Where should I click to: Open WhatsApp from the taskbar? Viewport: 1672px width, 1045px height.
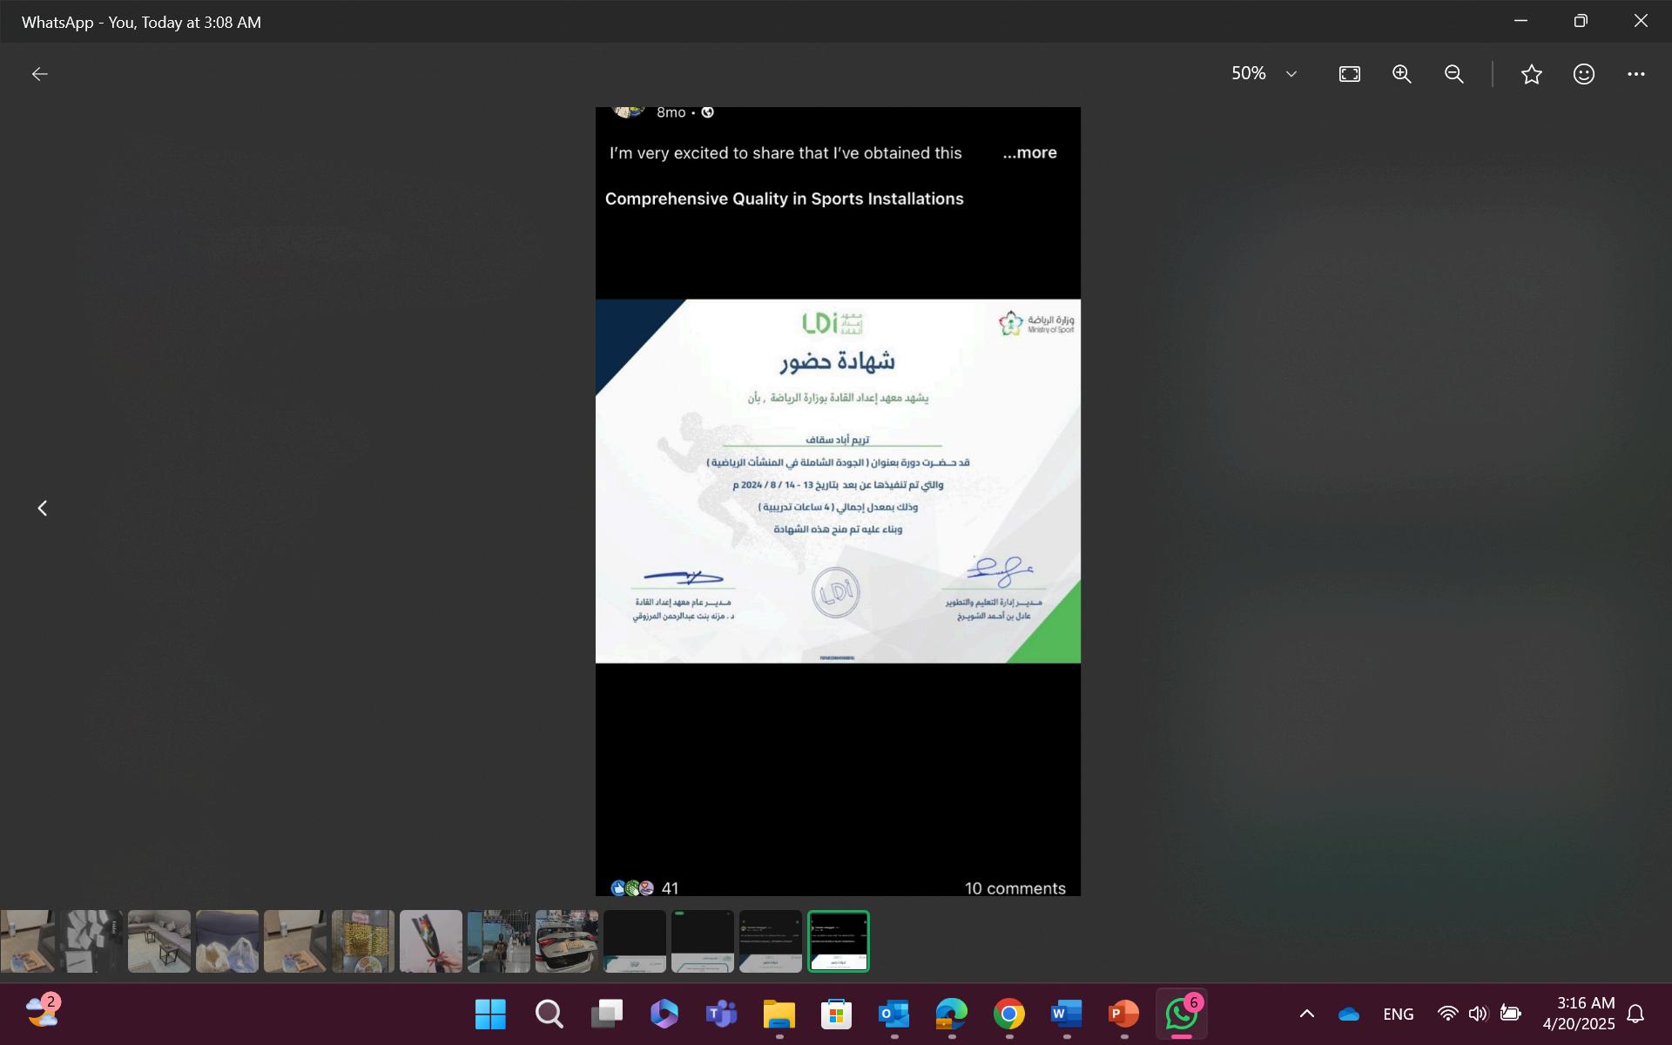[x=1181, y=1014]
